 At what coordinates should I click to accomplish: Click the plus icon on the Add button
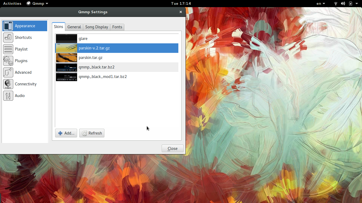tap(60, 133)
